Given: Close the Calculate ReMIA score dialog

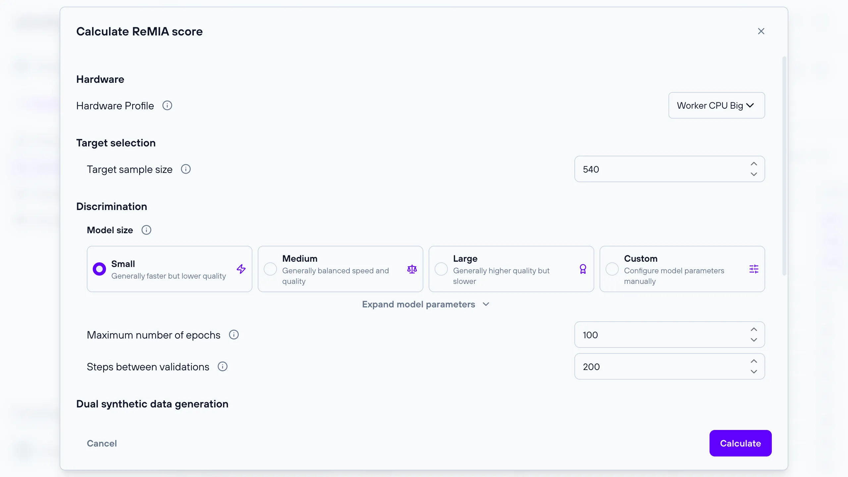Looking at the screenshot, I should tap(761, 31).
